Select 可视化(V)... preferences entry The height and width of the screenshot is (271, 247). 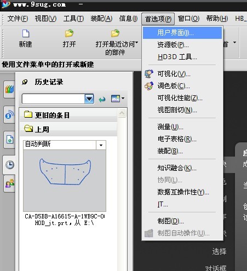tap(182, 74)
